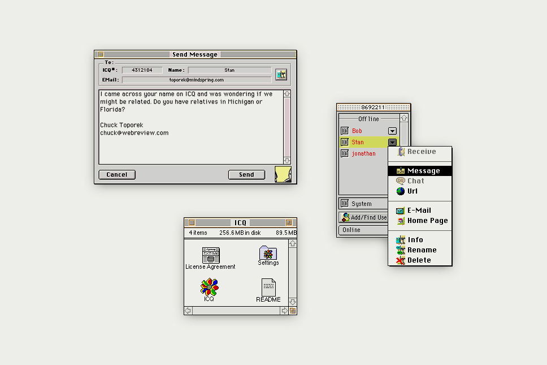Screen dimensions: 547x365
Task: Click the System notice icon
Action: [x=345, y=204]
